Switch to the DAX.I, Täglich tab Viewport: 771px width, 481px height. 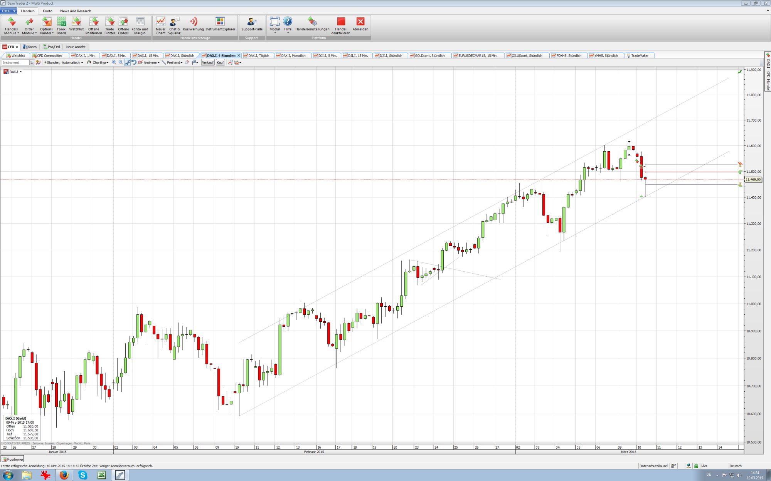point(258,55)
